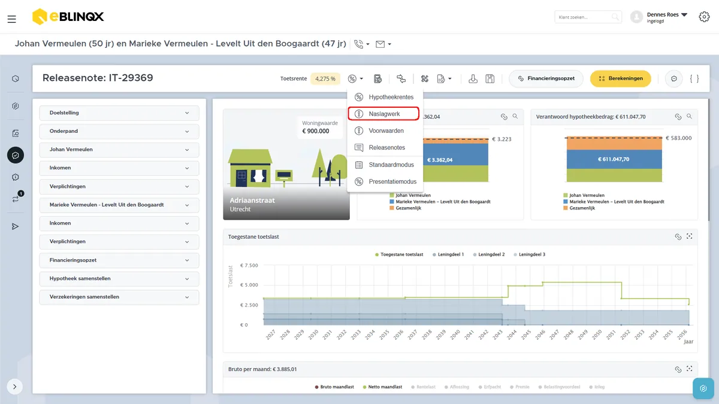
Task: Toggle Leningdeel 2 series in the legend
Action: 489,254
